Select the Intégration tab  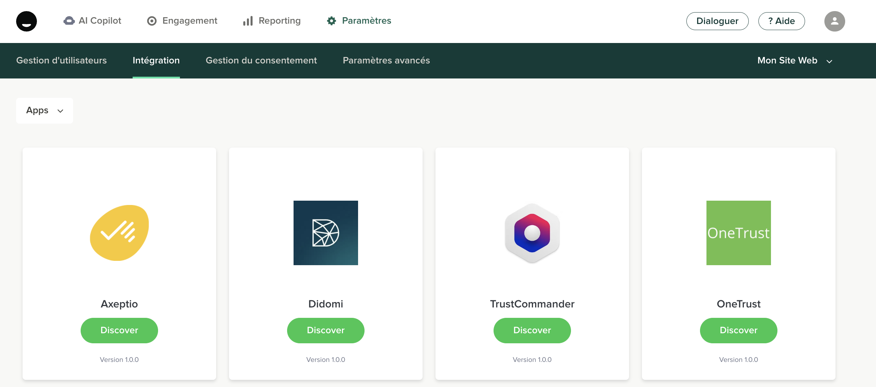[x=156, y=61]
